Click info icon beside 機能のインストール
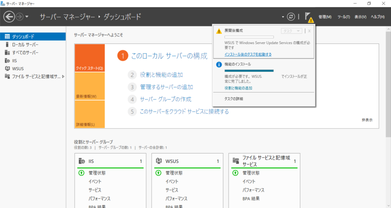 pos(219,65)
